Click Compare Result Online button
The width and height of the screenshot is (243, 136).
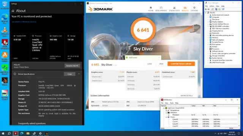click(181, 64)
